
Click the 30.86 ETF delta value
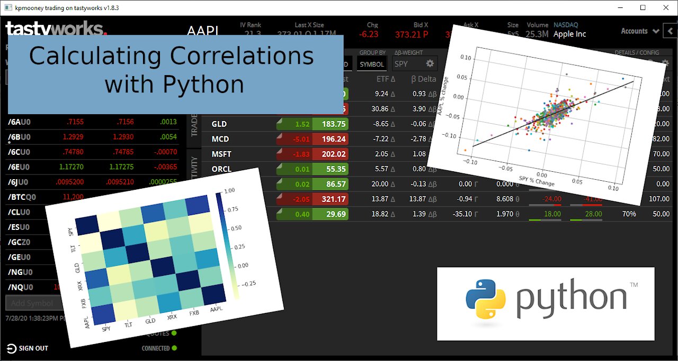click(381, 109)
